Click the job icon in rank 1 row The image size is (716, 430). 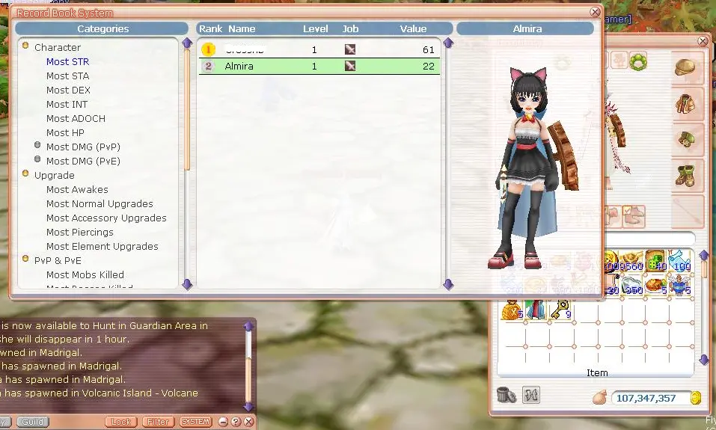coord(350,50)
